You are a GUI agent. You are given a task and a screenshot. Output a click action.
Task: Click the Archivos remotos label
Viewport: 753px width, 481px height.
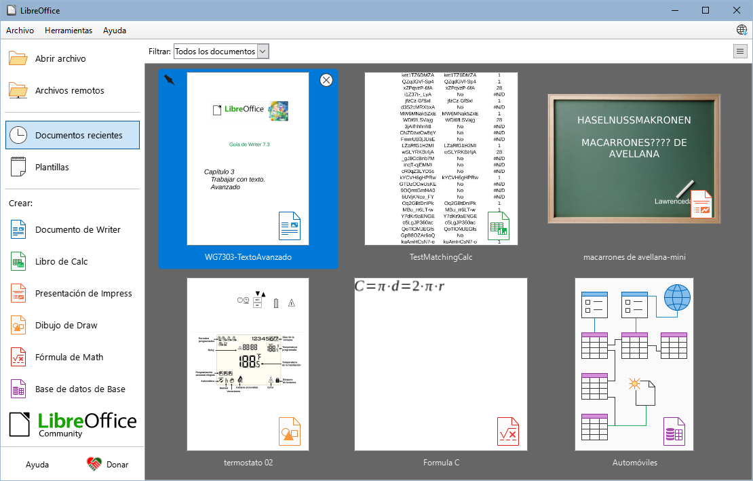pyautogui.click(x=70, y=90)
